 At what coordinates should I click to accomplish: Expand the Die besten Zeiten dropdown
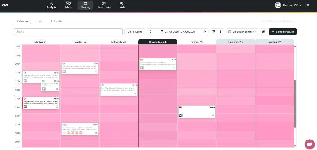[x=242, y=32]
